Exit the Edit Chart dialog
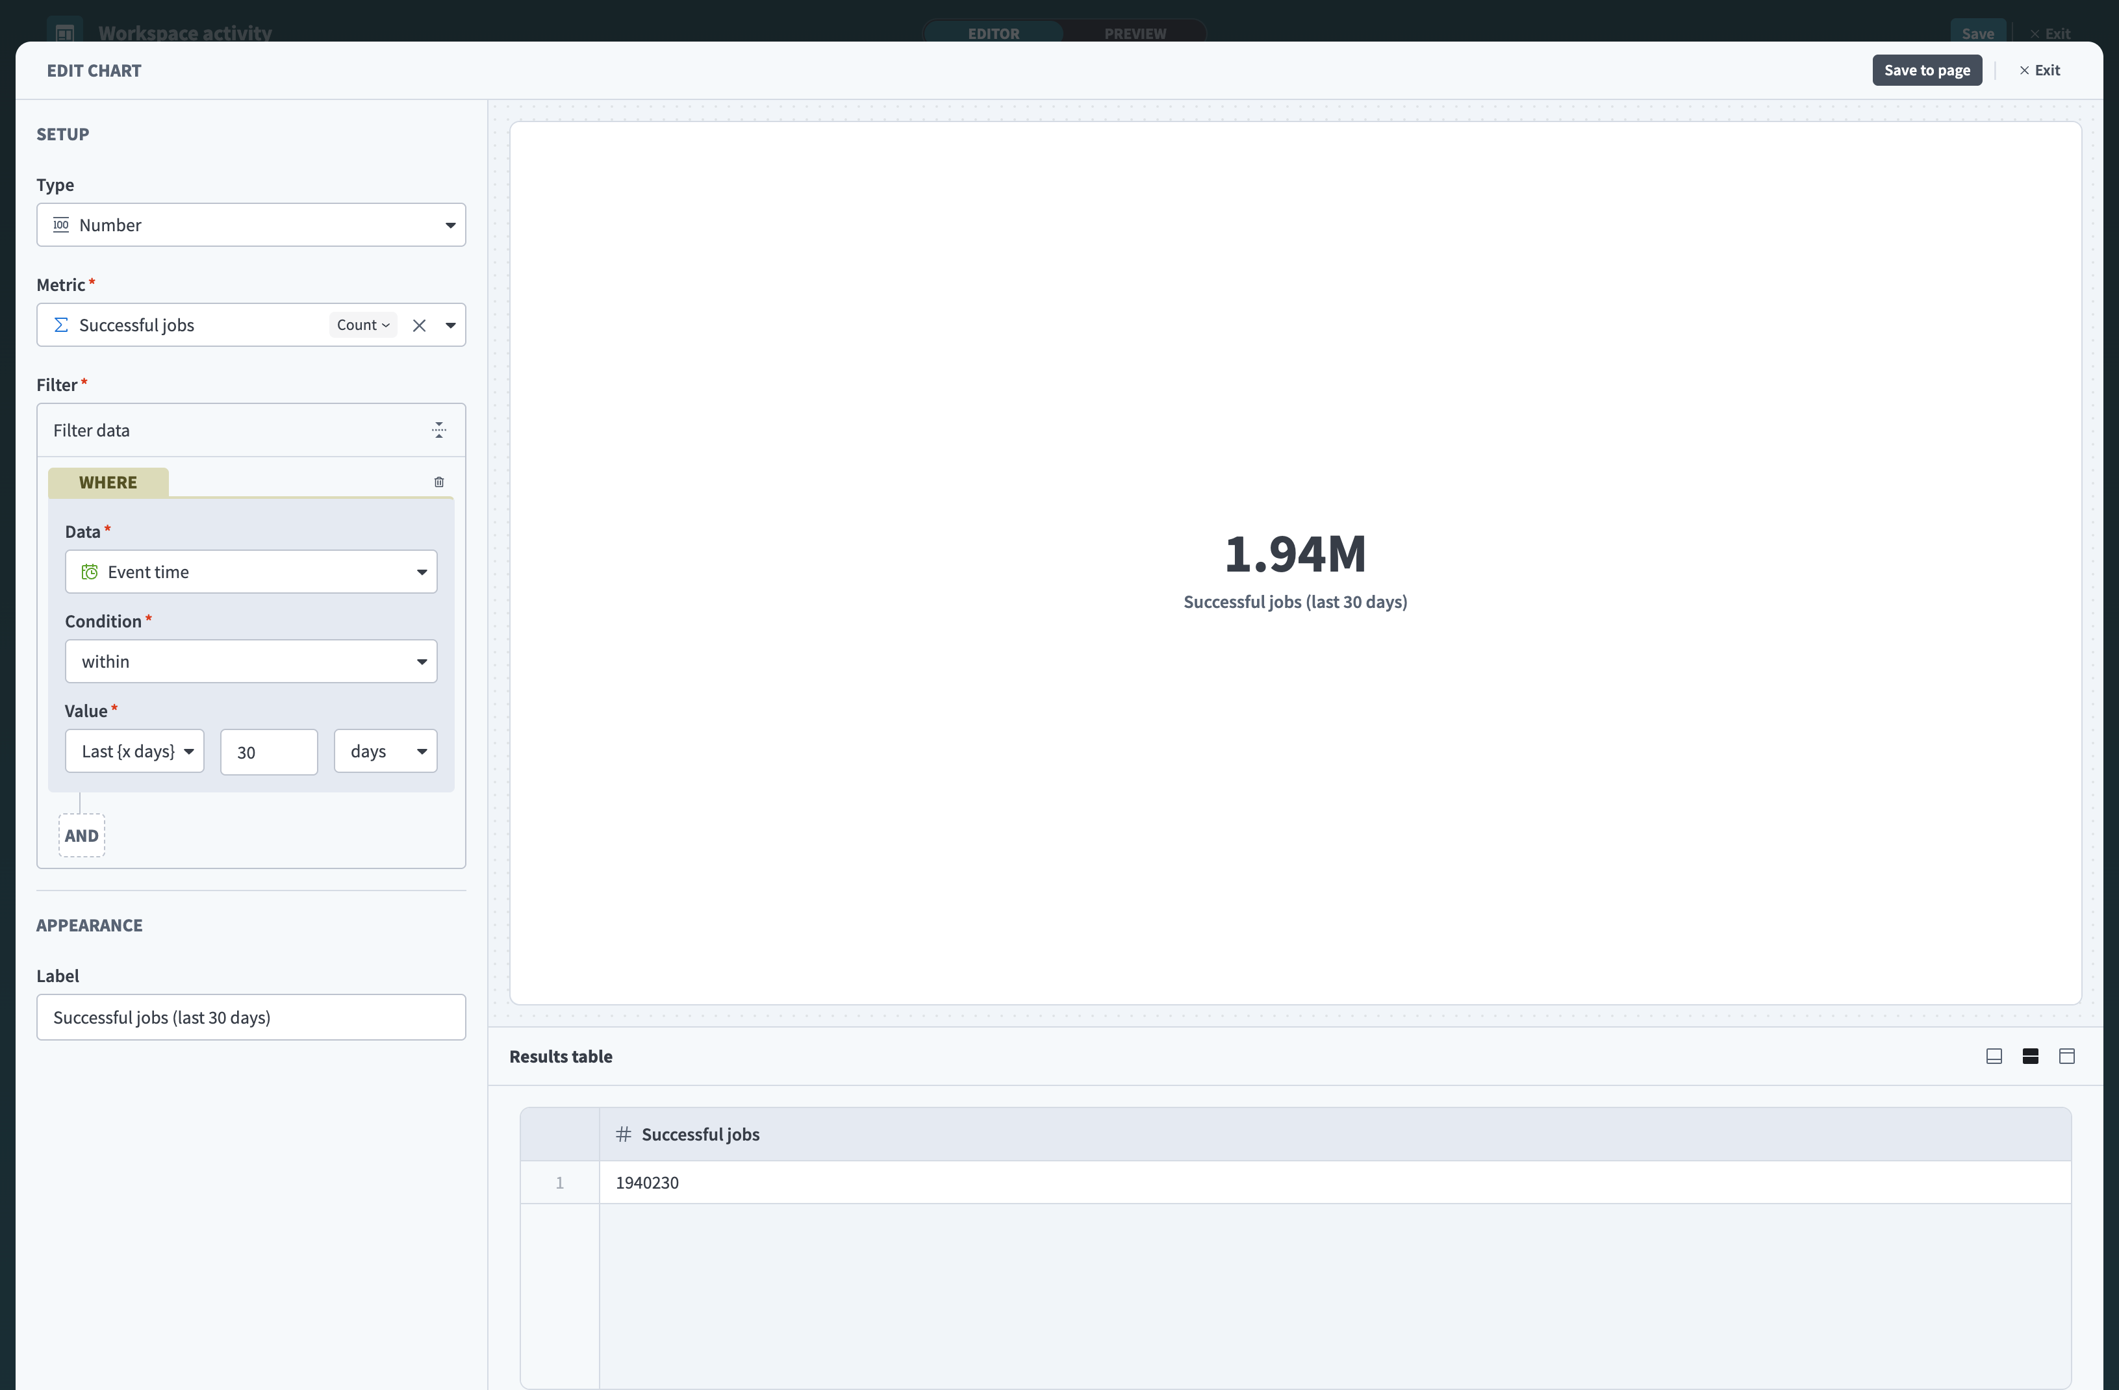 2040,70
